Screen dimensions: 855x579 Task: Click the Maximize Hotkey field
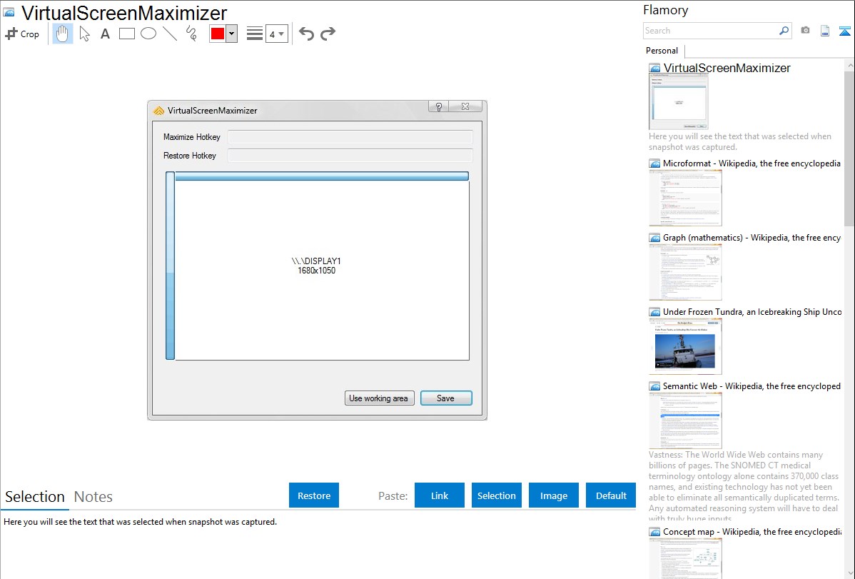tap(350, 137)
